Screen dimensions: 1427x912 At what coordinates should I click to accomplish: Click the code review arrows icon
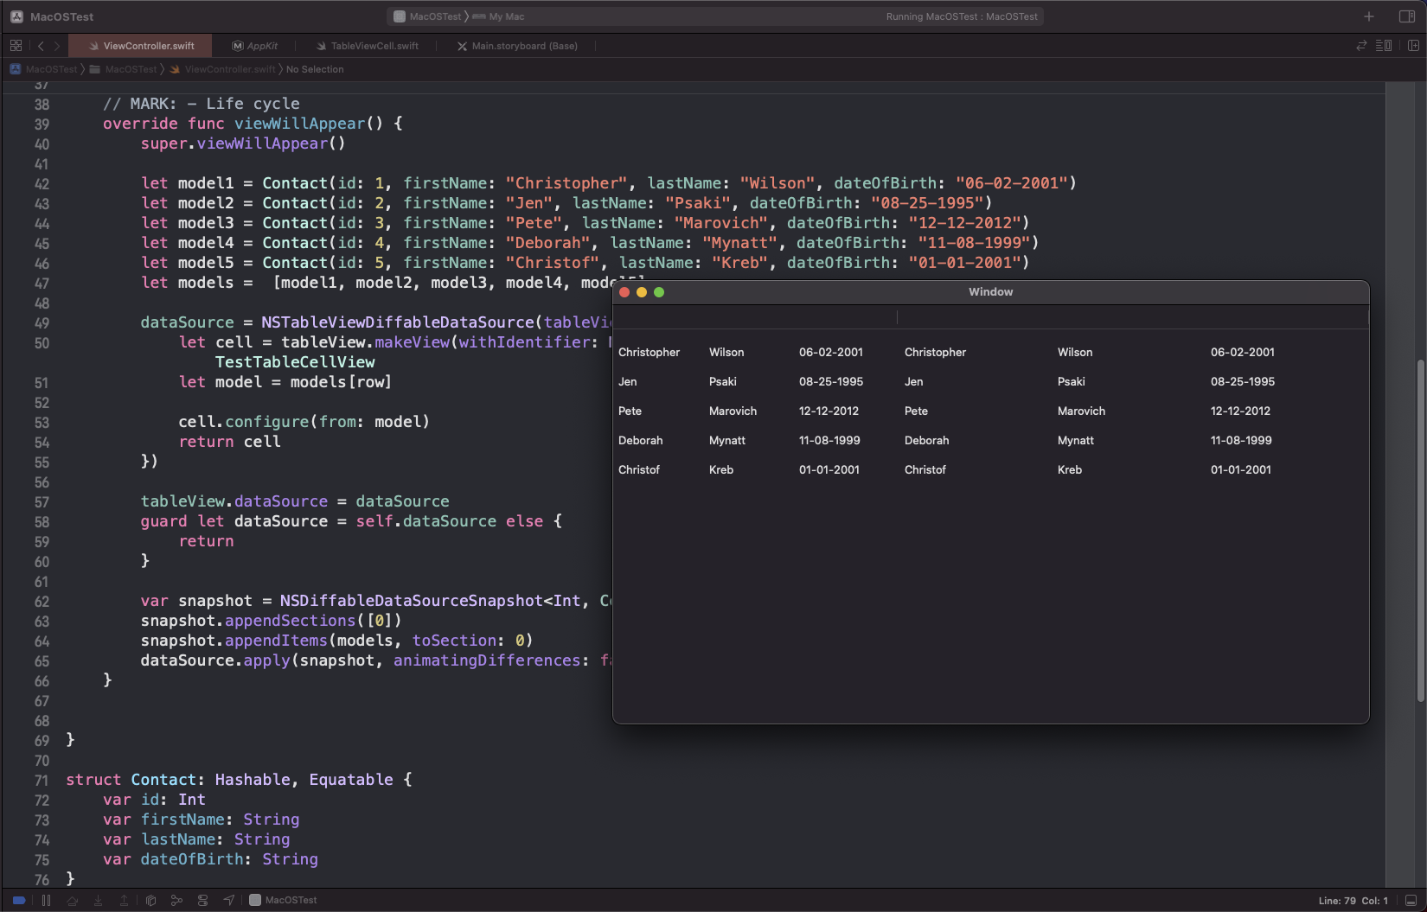tap(1361, 46)
